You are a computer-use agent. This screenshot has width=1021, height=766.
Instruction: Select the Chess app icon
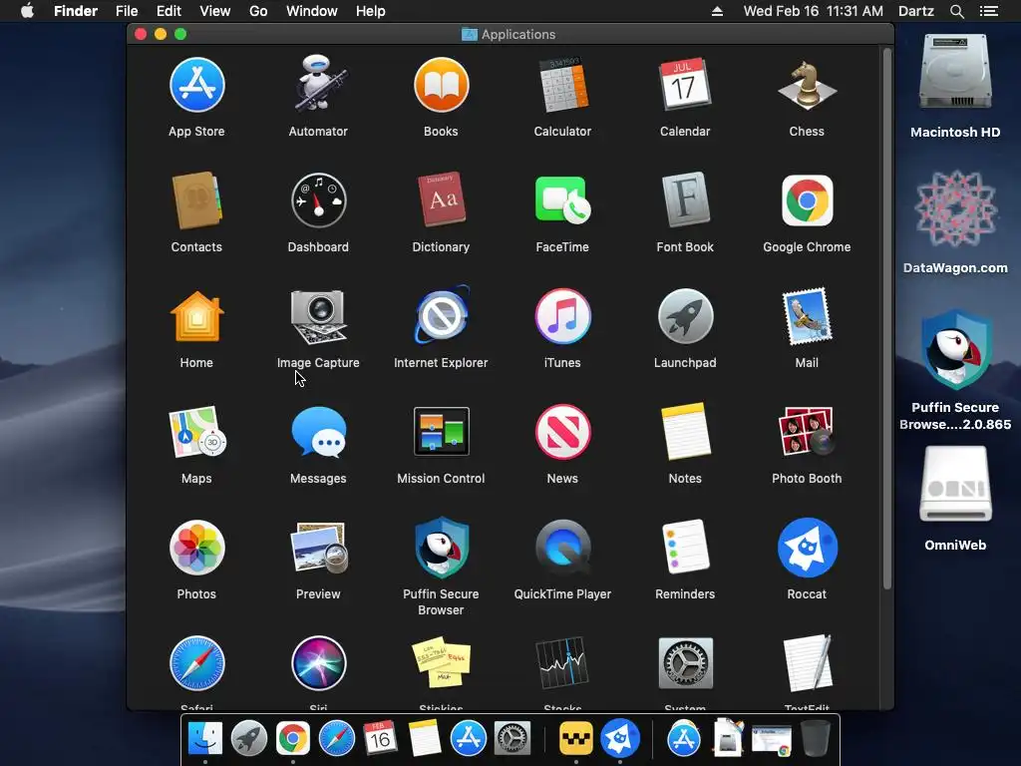tap(807, 86)
